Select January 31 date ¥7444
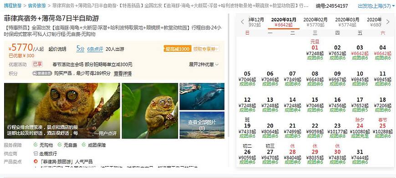 coord(360,157)
